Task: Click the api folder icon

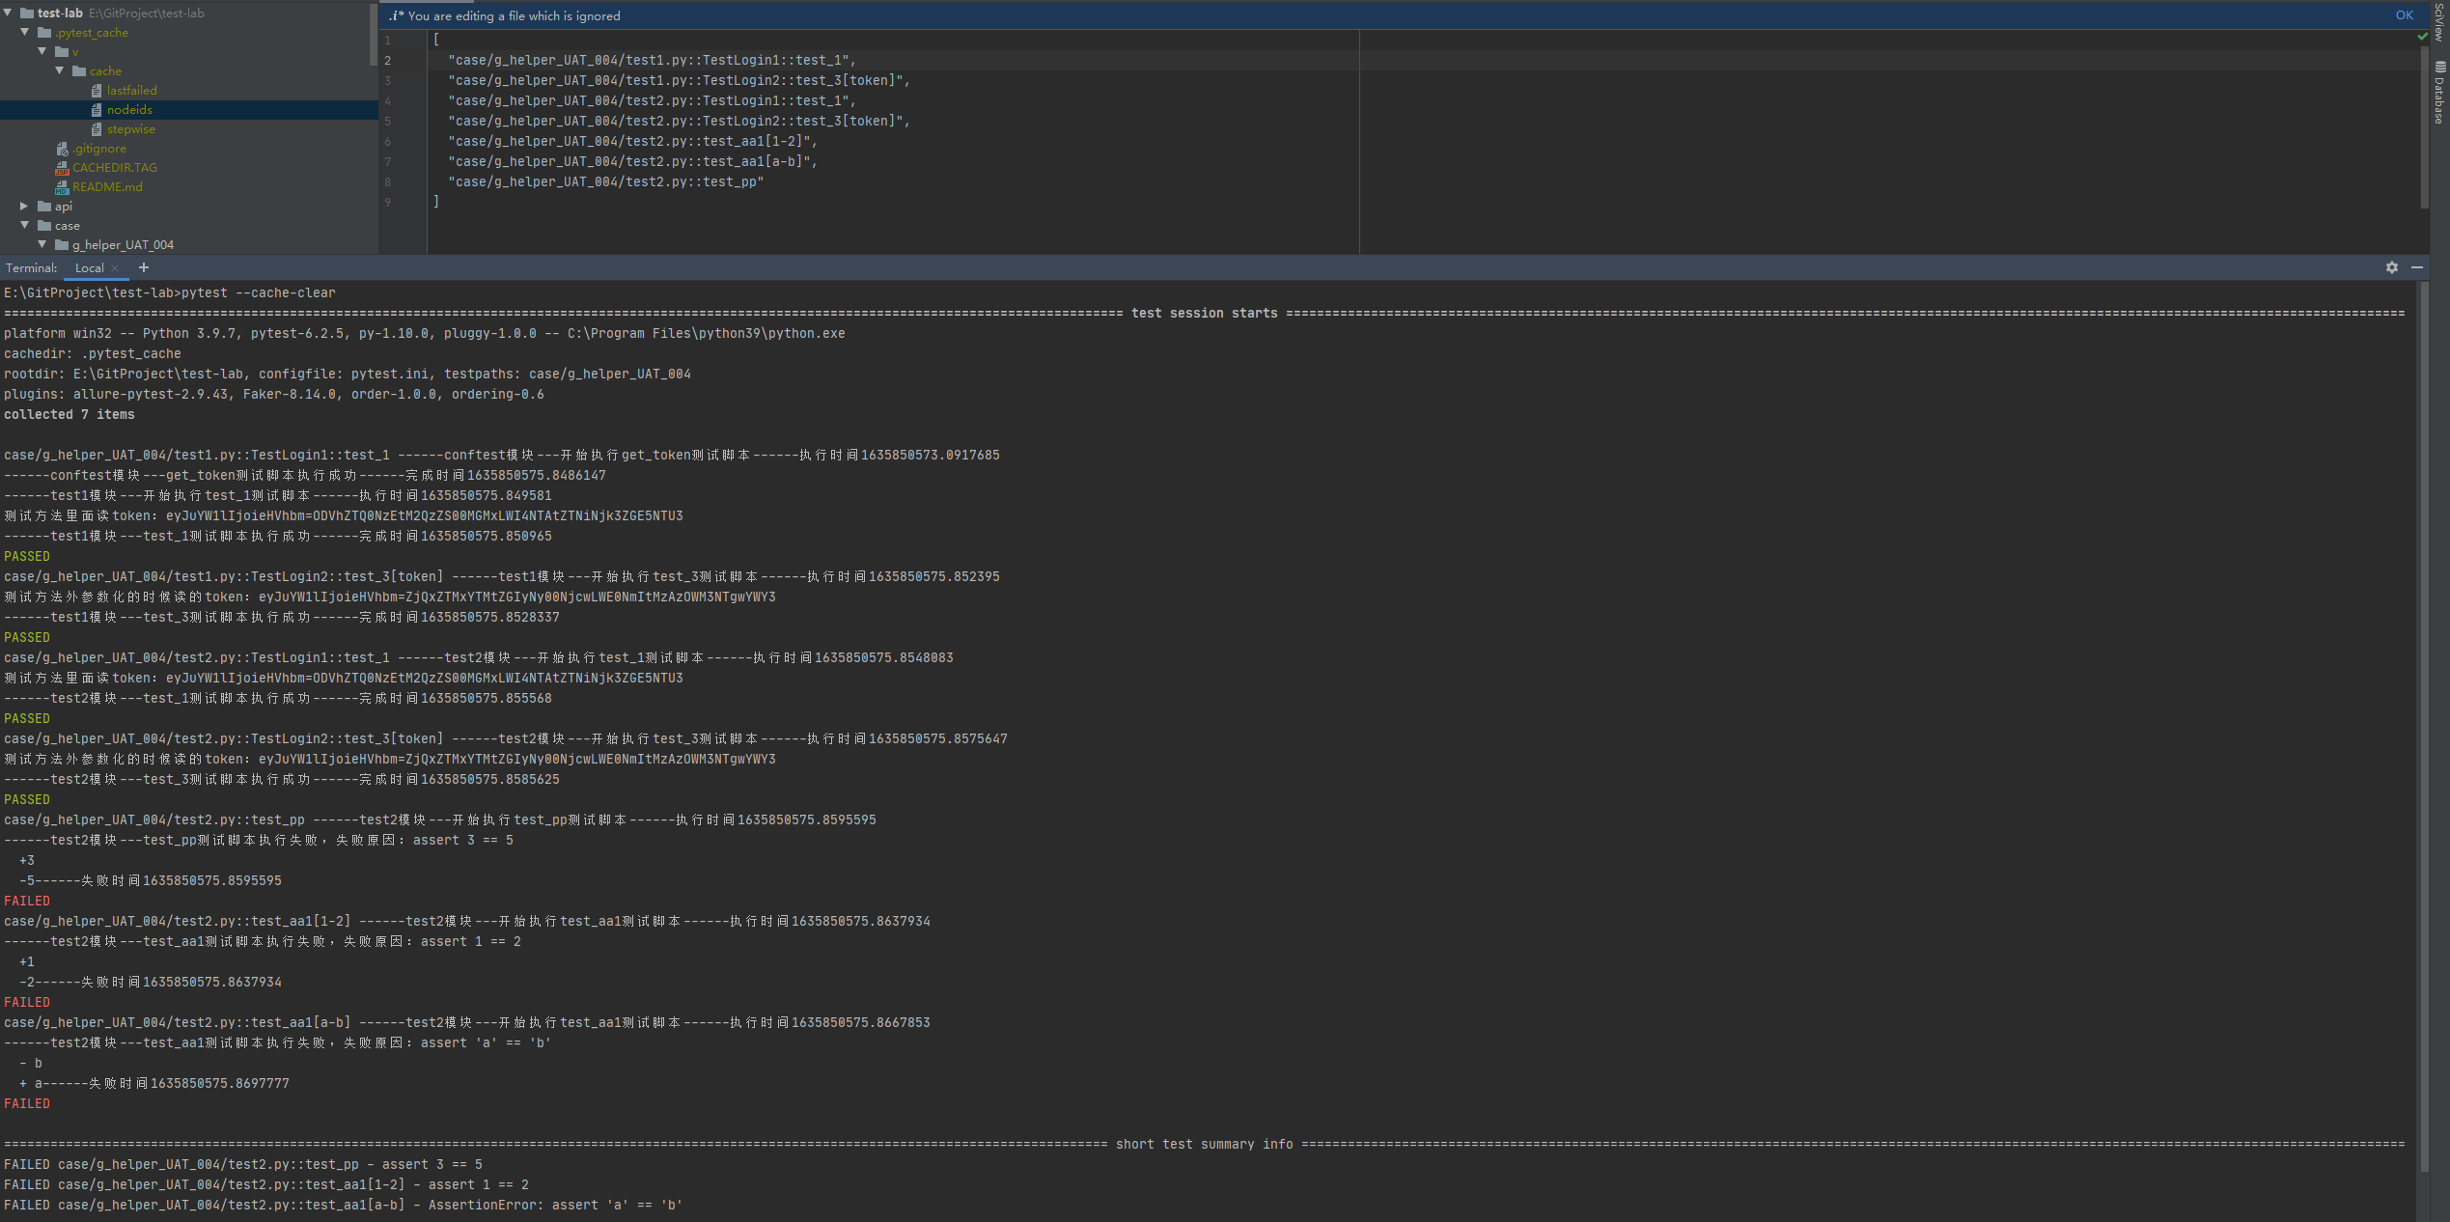Action: [x=44, y=206]
